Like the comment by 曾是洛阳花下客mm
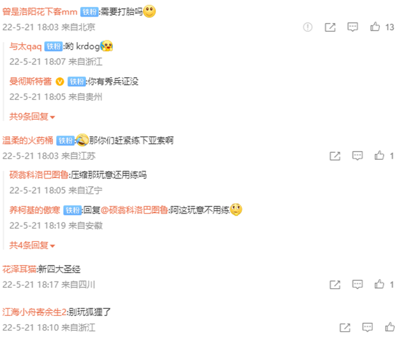 [375, 27]
